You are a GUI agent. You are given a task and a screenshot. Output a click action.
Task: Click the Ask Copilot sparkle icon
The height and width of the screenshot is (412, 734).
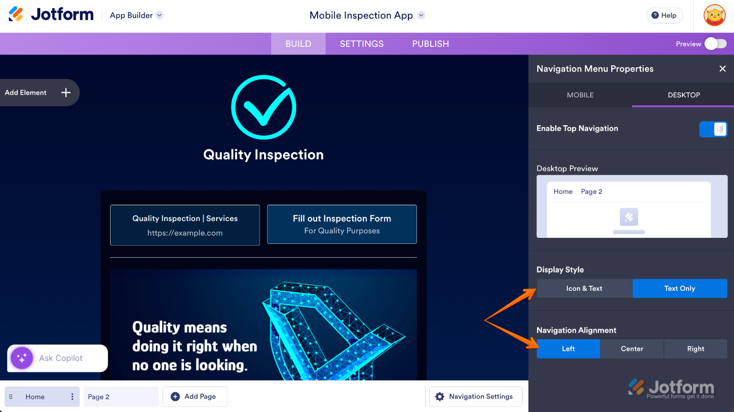coord(22,358)
